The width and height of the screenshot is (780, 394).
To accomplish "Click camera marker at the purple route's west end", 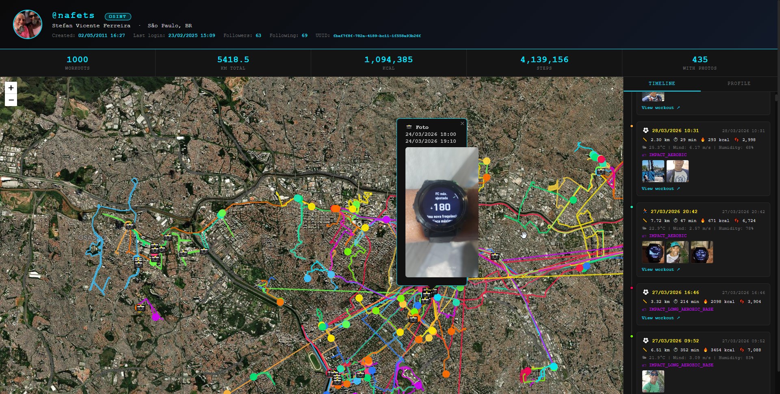I will tap(141, 308).
